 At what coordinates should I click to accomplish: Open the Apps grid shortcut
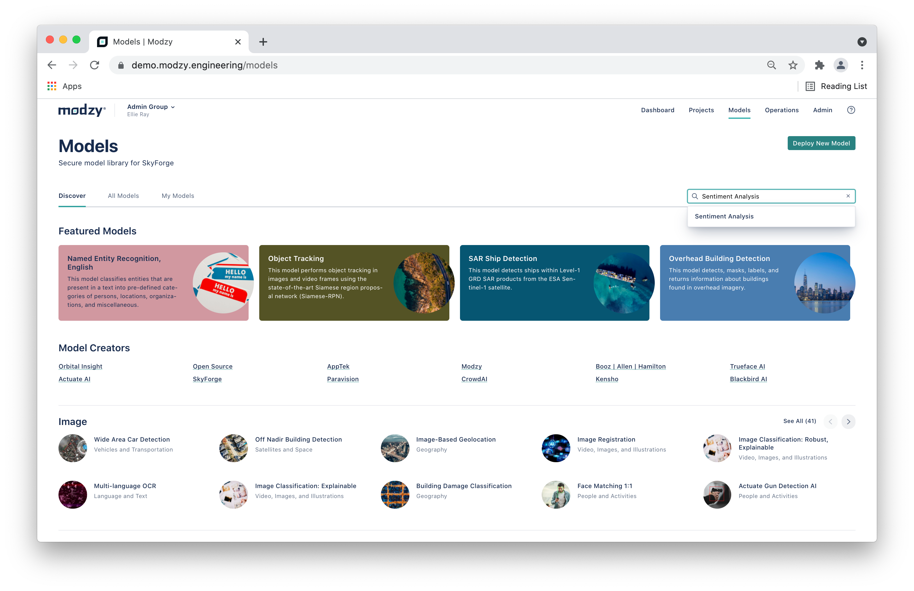point(52,86)
